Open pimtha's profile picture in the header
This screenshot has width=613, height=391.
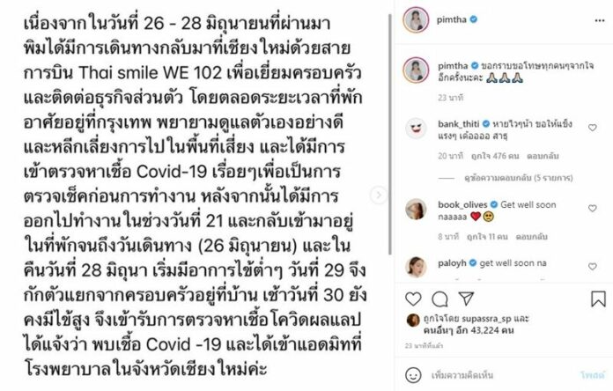tap(416, 19)
